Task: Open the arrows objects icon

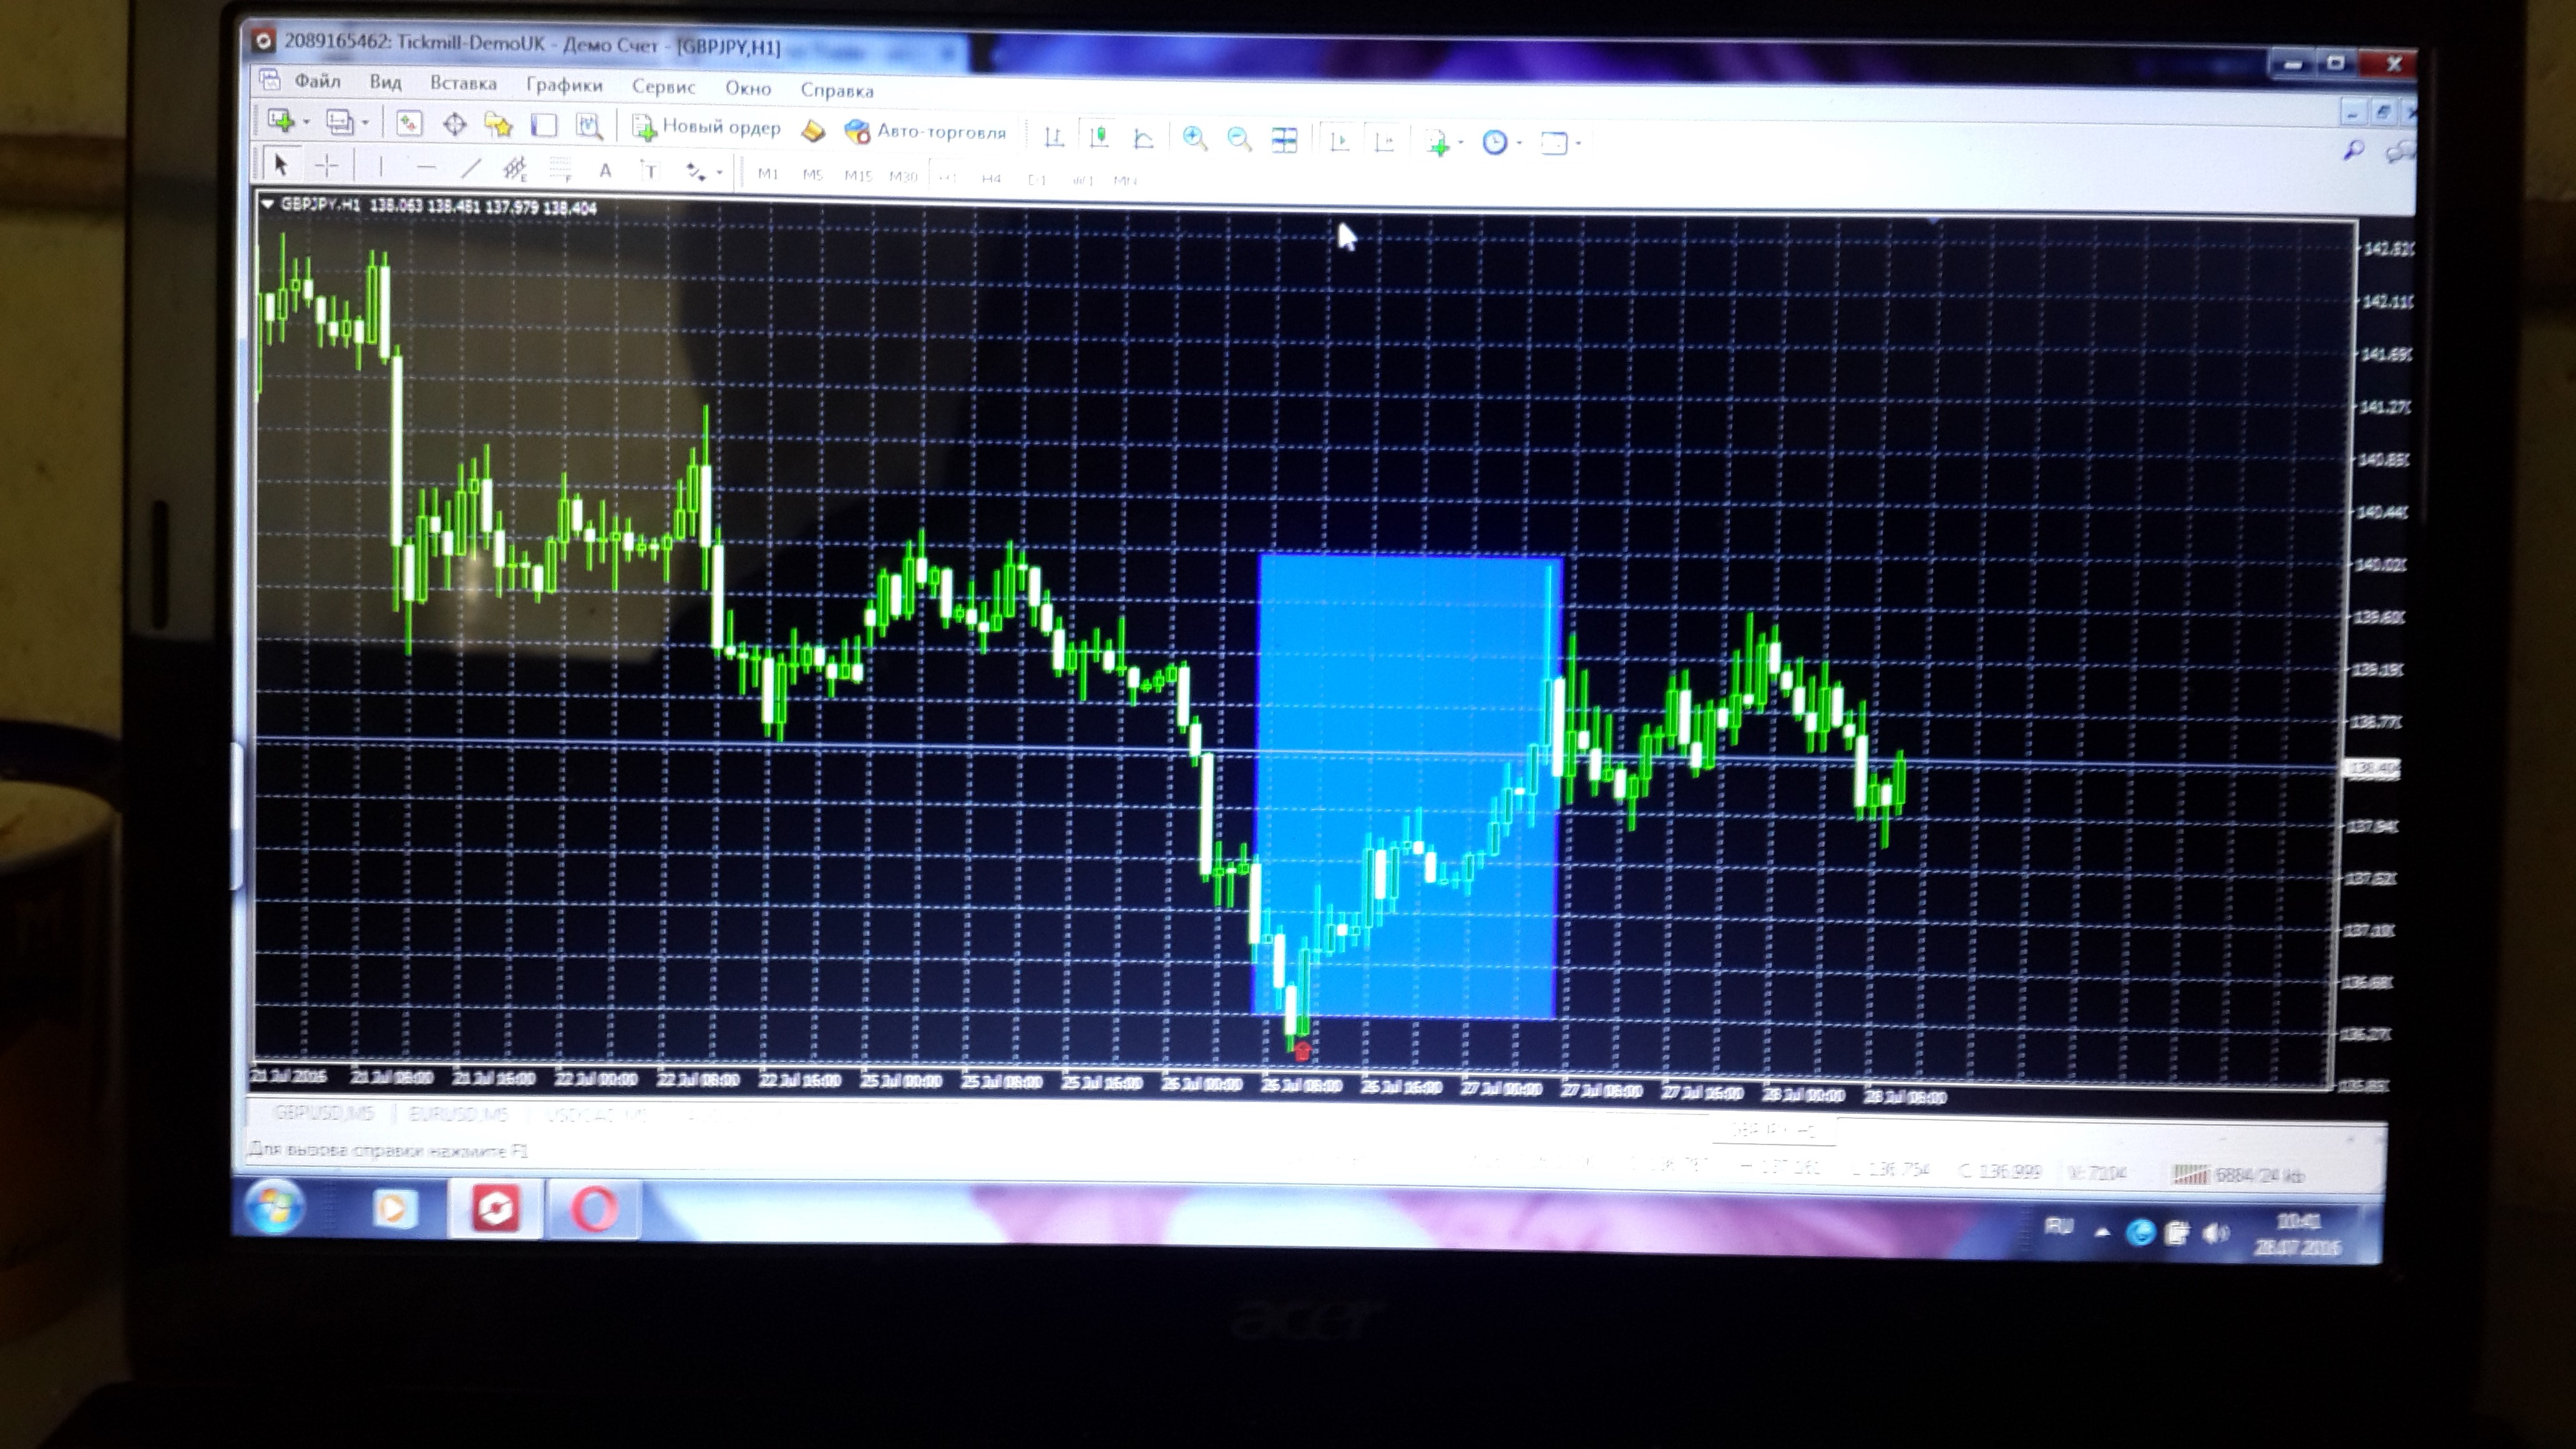Action: pyautogui.click(x=696, y=172)
